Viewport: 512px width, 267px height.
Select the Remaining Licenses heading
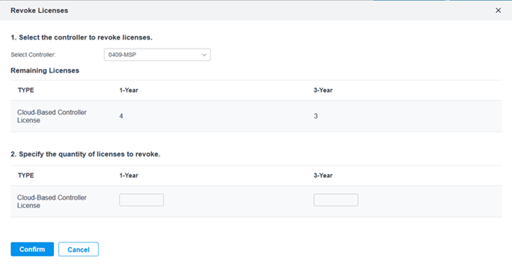tap(45, 71)
